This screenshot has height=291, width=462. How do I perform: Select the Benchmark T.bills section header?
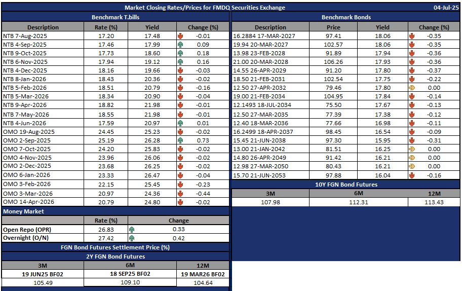tap(115, 17)
